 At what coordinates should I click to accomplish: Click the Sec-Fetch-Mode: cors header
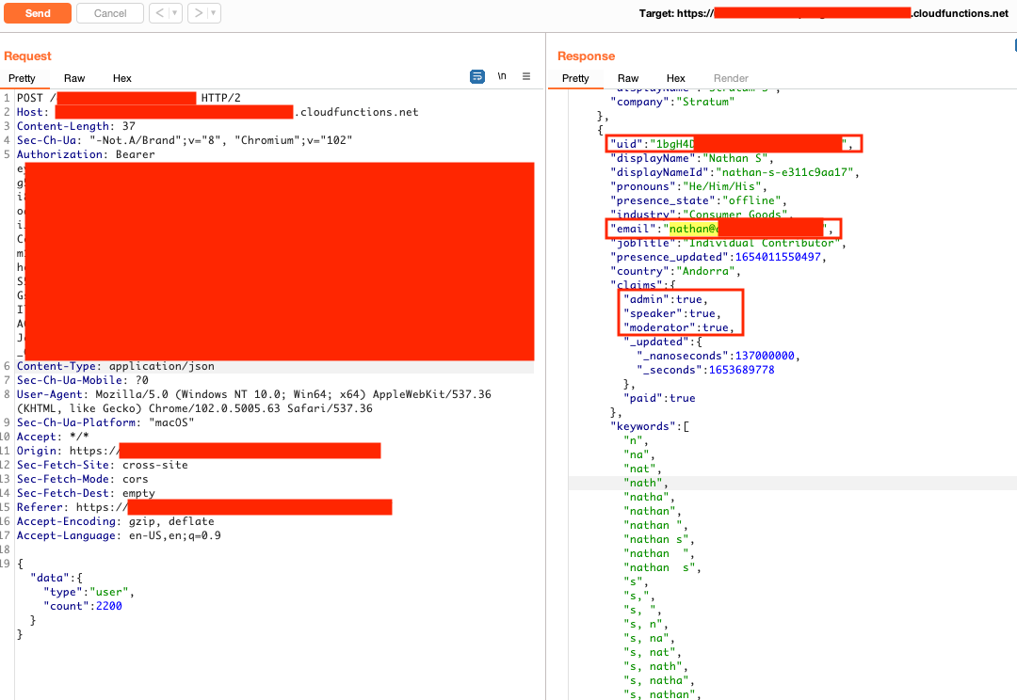[82, 480]
